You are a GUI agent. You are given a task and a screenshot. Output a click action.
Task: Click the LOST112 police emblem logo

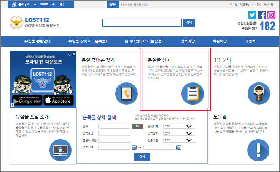point(16,22)
